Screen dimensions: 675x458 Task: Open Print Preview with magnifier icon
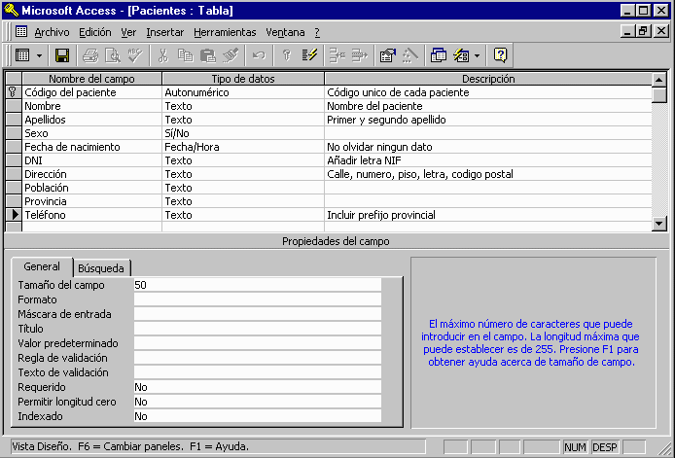click(113, 55)
